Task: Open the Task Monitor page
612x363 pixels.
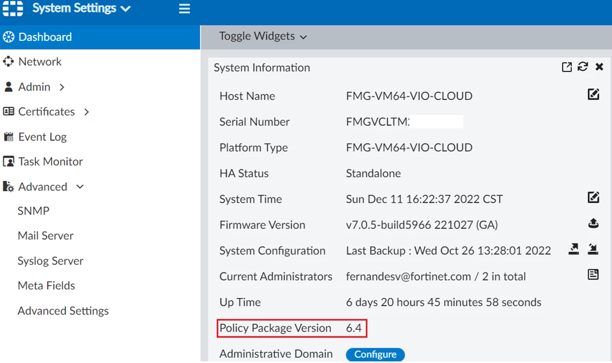Action: (50, 161)
